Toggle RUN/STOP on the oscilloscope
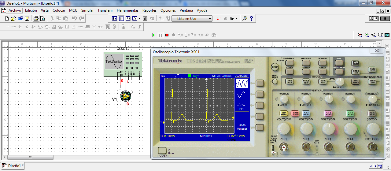 [373, 69]
